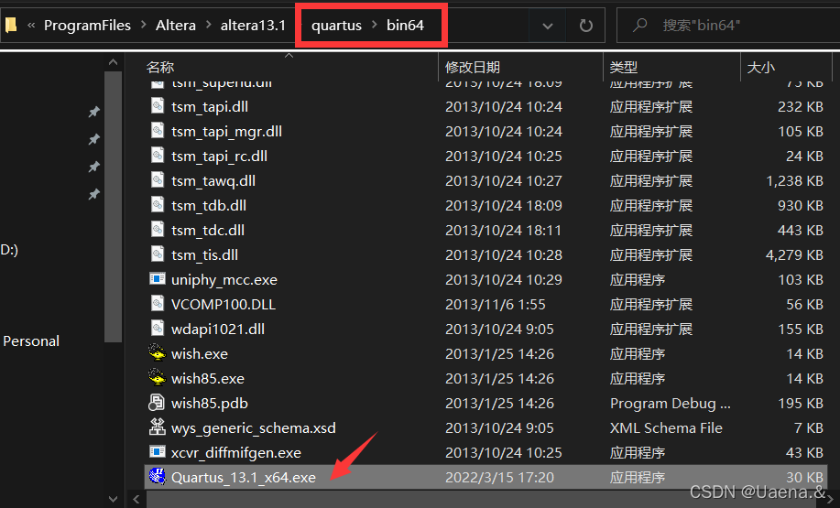Image resolution: width=840 pixels, height=508 pixels.
Task: Click the wish85.pdb file icon
Action: (x=157, y=403)
